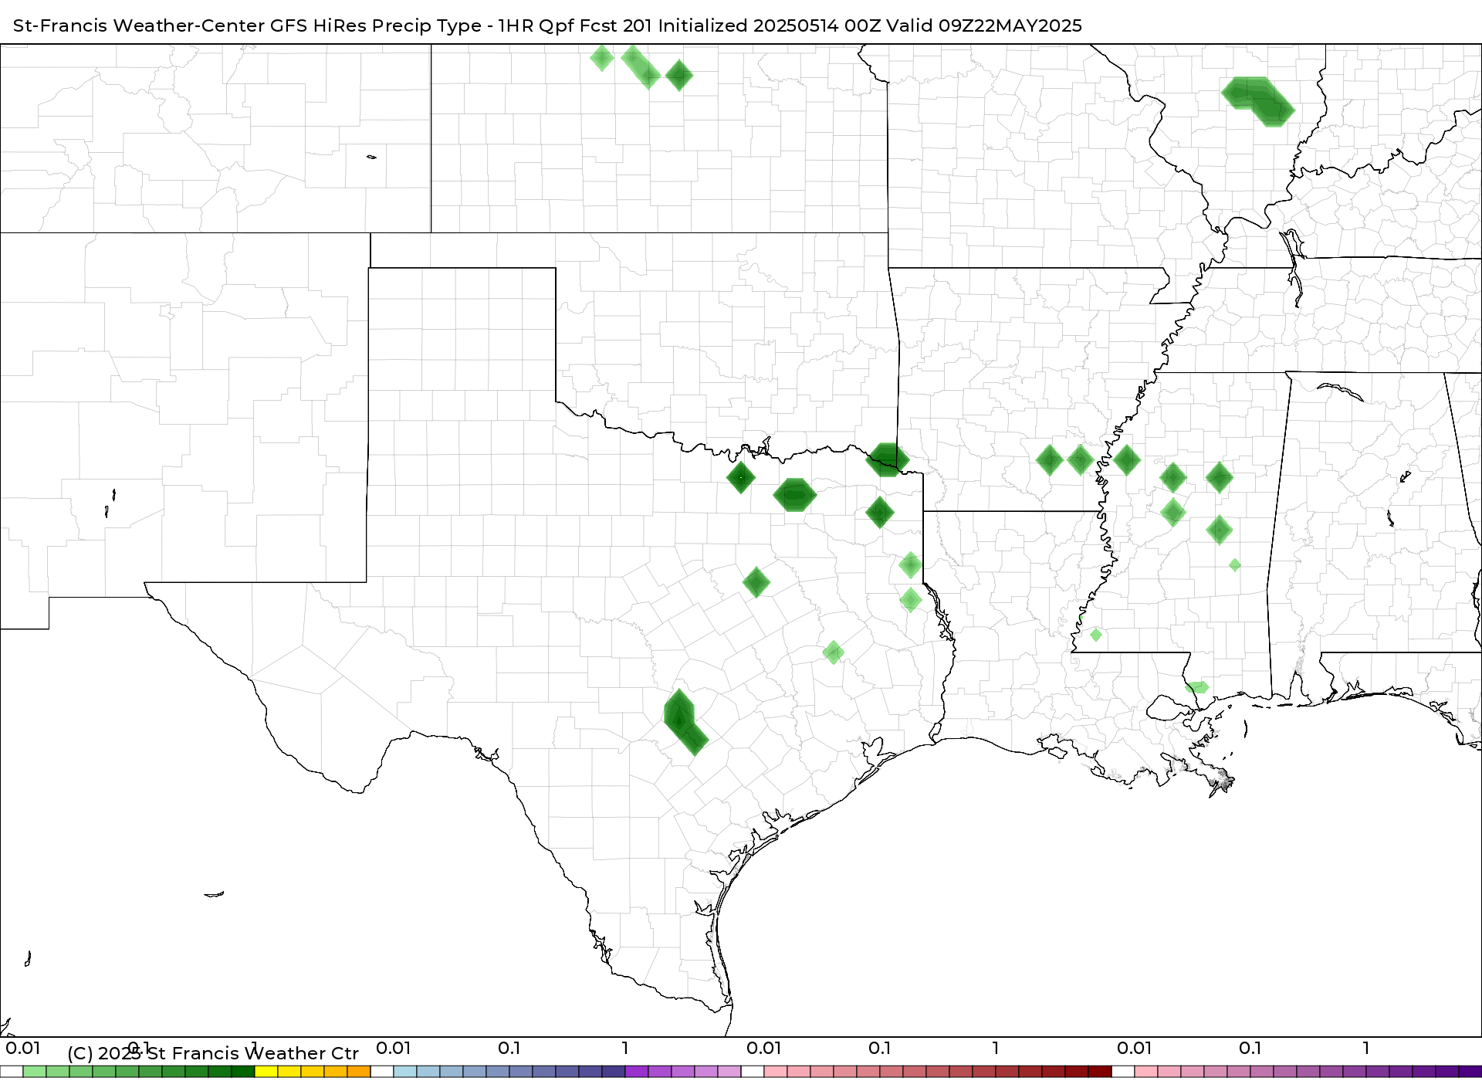Click the hexagonal green precipitation blob in northeast Texas

pos(794,495)
